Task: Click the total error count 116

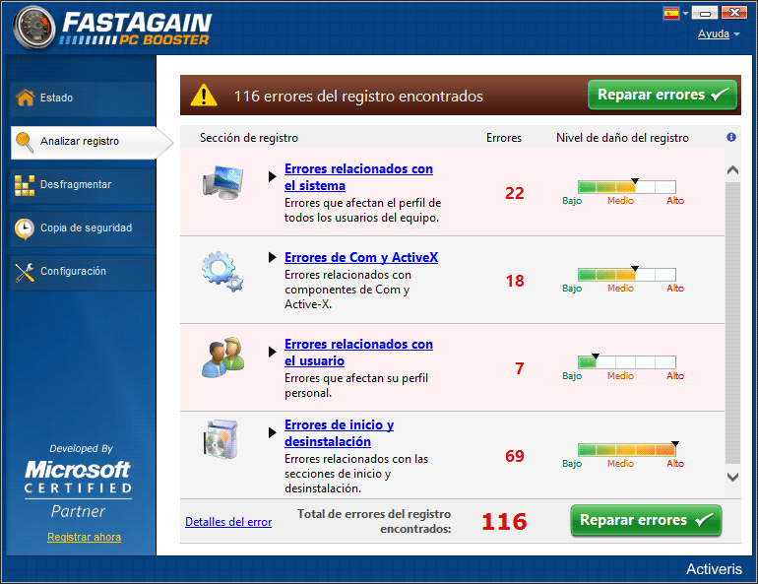Action: 504,522
